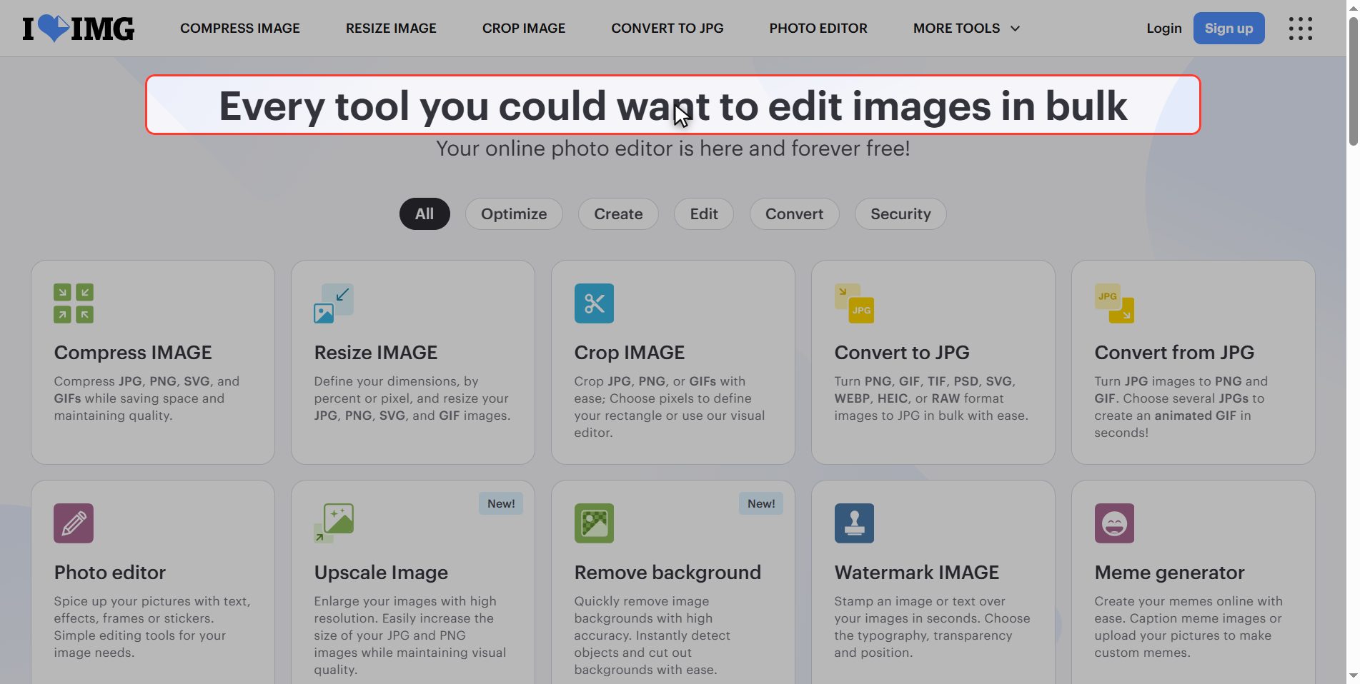
Task: Click 'Create your memes online' description
Action: point(1188,627)
